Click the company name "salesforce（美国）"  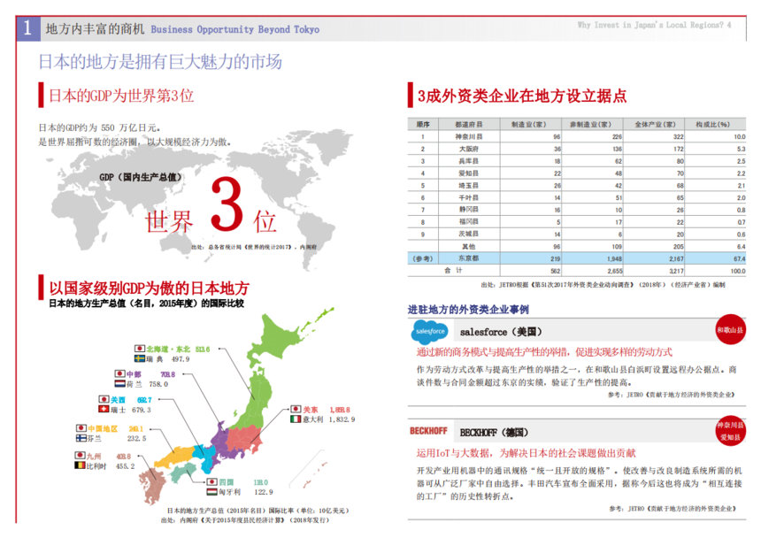(501, 332)
